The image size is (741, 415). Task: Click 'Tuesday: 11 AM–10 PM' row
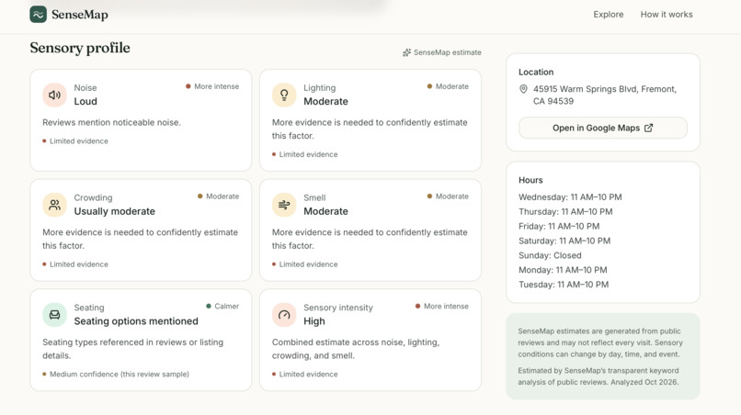pos(564,286)
